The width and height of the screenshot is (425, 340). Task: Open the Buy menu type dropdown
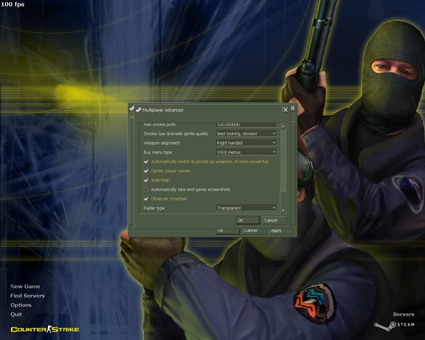[247, 152]
